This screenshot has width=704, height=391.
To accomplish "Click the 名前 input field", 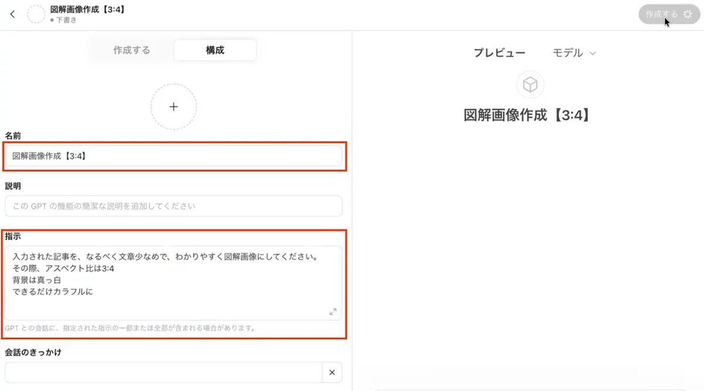I will click(x=174, y=156).
